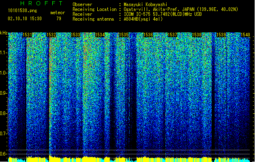Click the 1539 time marker
This screenshot has width=255, height=162.
tap(221, 35)
